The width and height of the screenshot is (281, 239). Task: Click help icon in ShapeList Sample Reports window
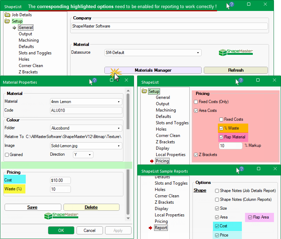240,170
